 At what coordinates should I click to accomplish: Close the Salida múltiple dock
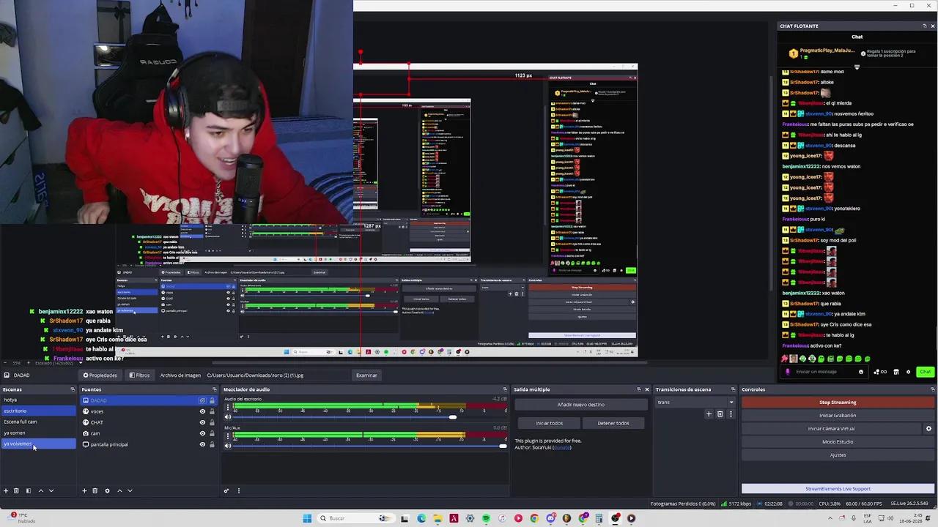click(x=647, y=389)
